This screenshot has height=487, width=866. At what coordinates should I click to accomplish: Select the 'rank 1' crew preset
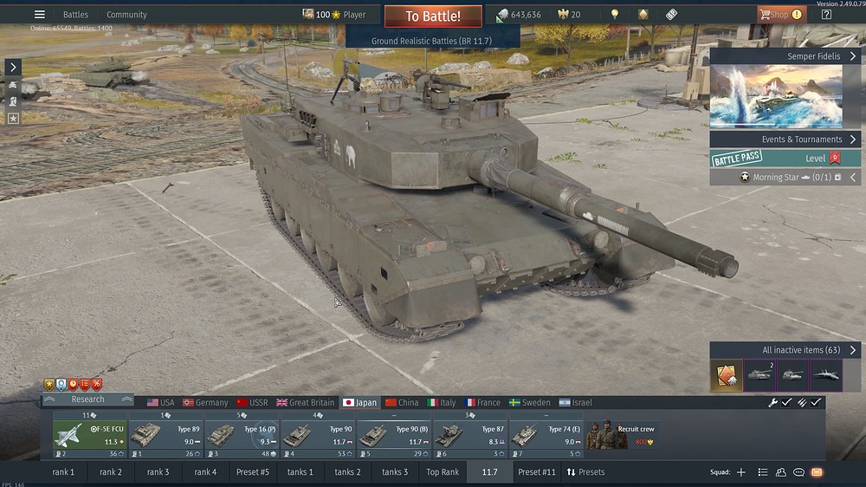[x=63, y=472]
